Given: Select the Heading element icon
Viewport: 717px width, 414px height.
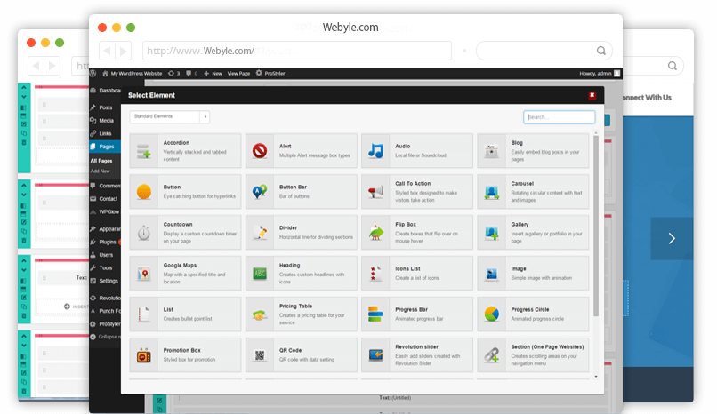Looking at the screenshot, I should coord(260,274).
